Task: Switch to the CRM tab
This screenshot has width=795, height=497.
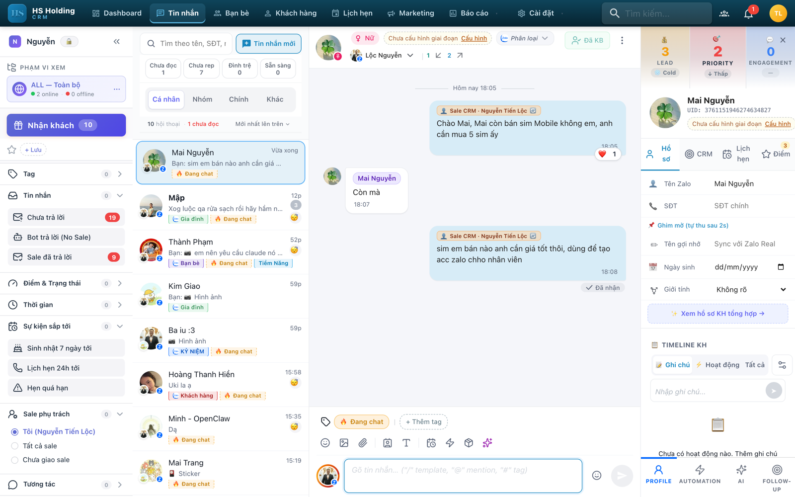Action: [699, 154]
